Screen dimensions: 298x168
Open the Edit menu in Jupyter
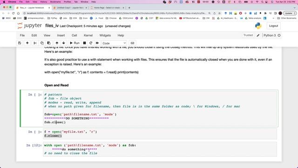point(34,35)
